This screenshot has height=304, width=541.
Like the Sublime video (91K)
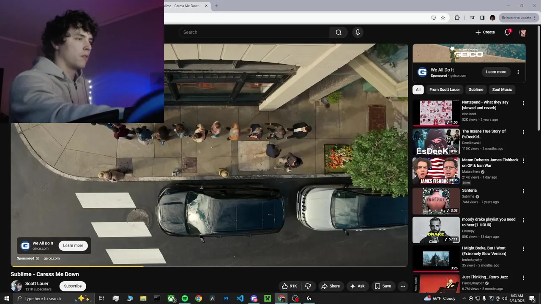[x=290, y=286]
